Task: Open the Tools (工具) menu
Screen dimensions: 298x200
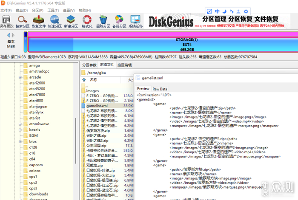Action: point(53,10)
